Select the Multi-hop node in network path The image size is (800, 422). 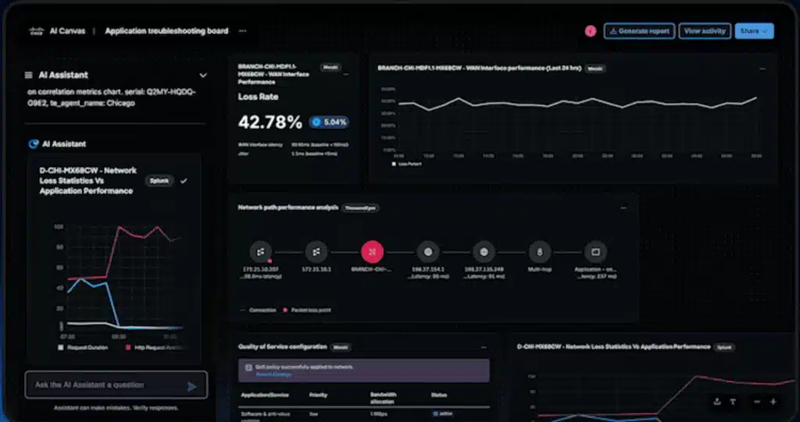pos(539,252)
